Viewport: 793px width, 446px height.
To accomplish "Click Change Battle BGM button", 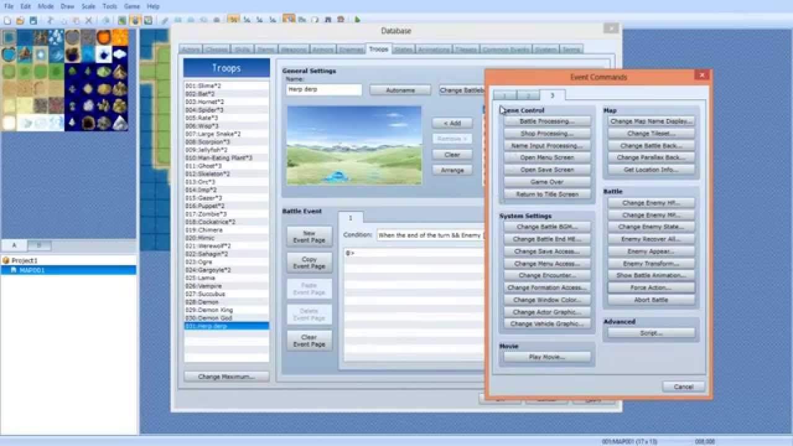I will 547,227.
